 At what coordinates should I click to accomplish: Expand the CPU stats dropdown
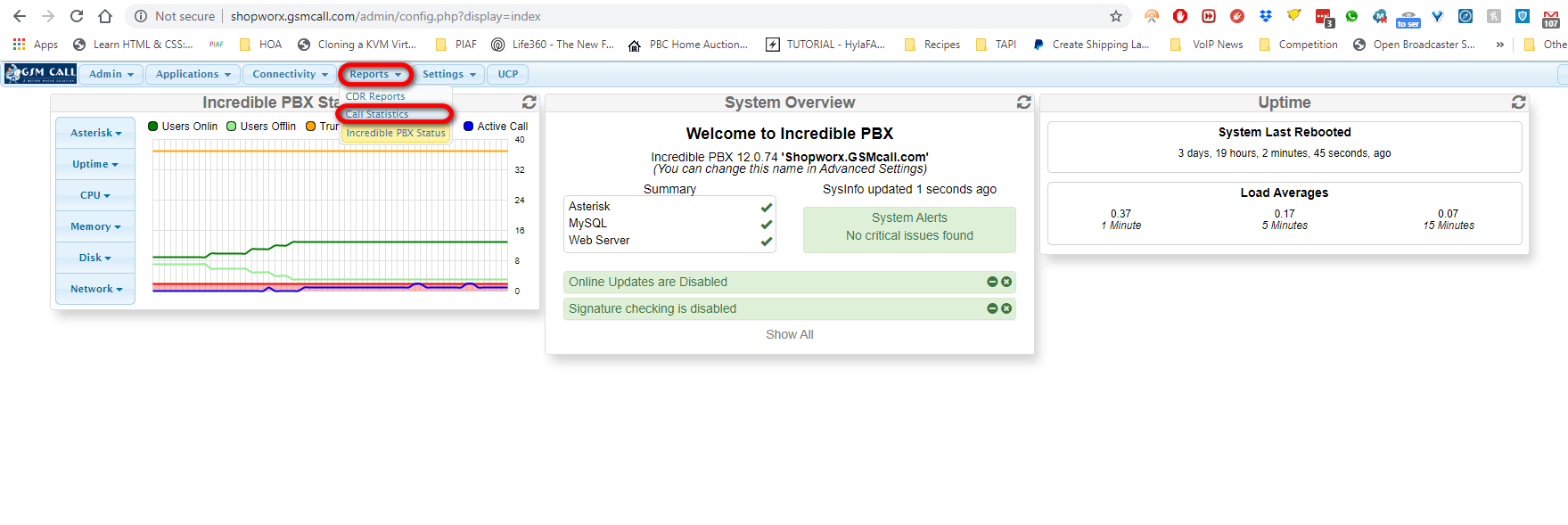pyautogui.click(x=95, y=195)
